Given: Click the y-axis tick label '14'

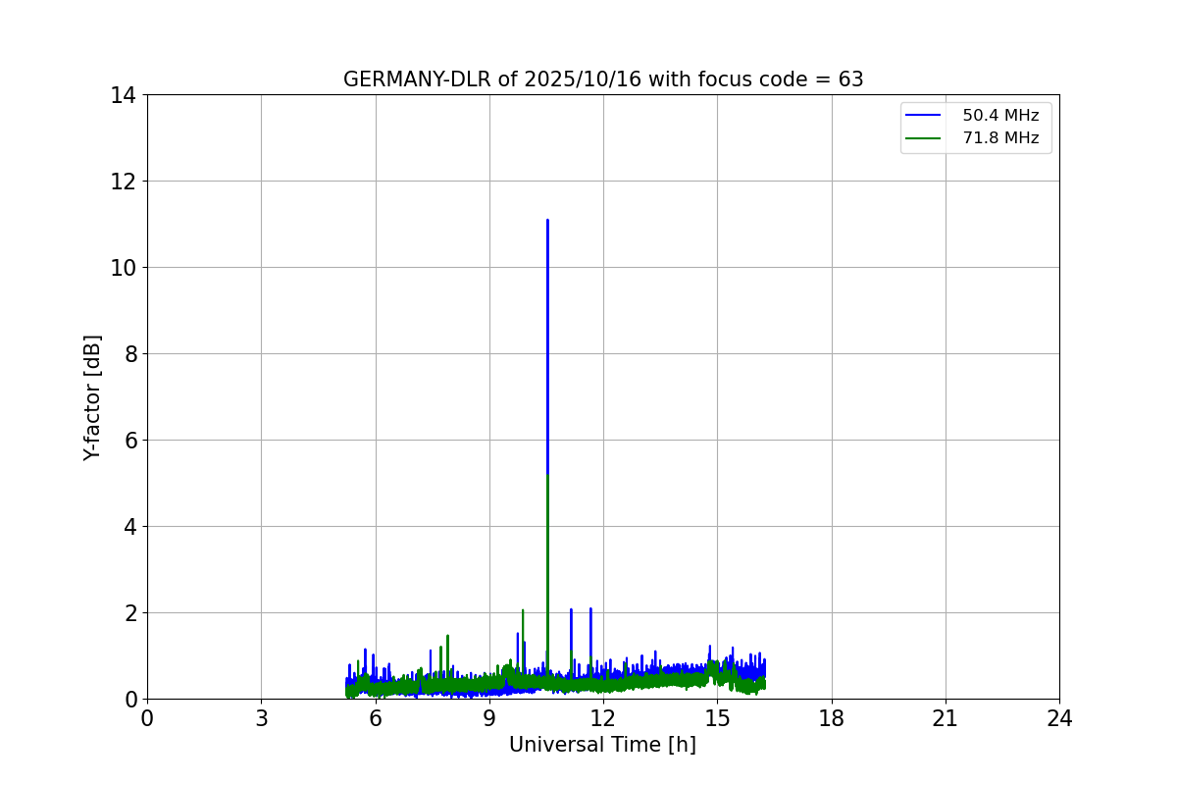Looking at the screenshot, I should pyautogui.click(x=124, y=95).
